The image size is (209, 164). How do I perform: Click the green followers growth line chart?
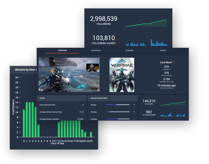tap(146, 23)
